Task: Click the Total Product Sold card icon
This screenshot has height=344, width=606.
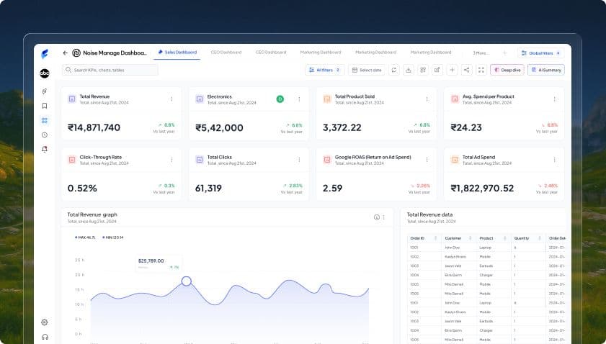Action: (x=327, y=99)
